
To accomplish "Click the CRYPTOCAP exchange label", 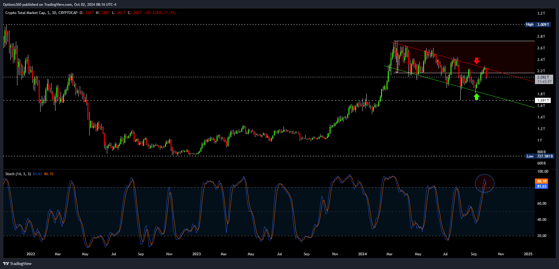I will coord(68,13).
